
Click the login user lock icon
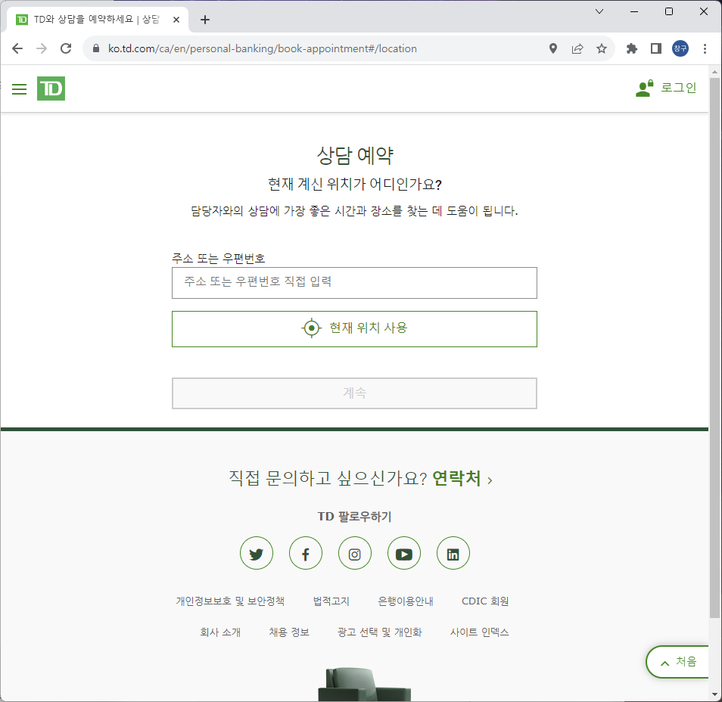[645, 88]
